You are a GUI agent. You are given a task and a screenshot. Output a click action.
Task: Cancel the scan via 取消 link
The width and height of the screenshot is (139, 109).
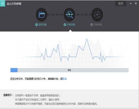point(65,79)
